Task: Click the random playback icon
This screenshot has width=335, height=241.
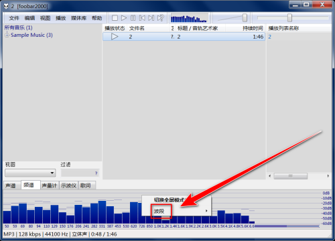Action: coord(161,18)
